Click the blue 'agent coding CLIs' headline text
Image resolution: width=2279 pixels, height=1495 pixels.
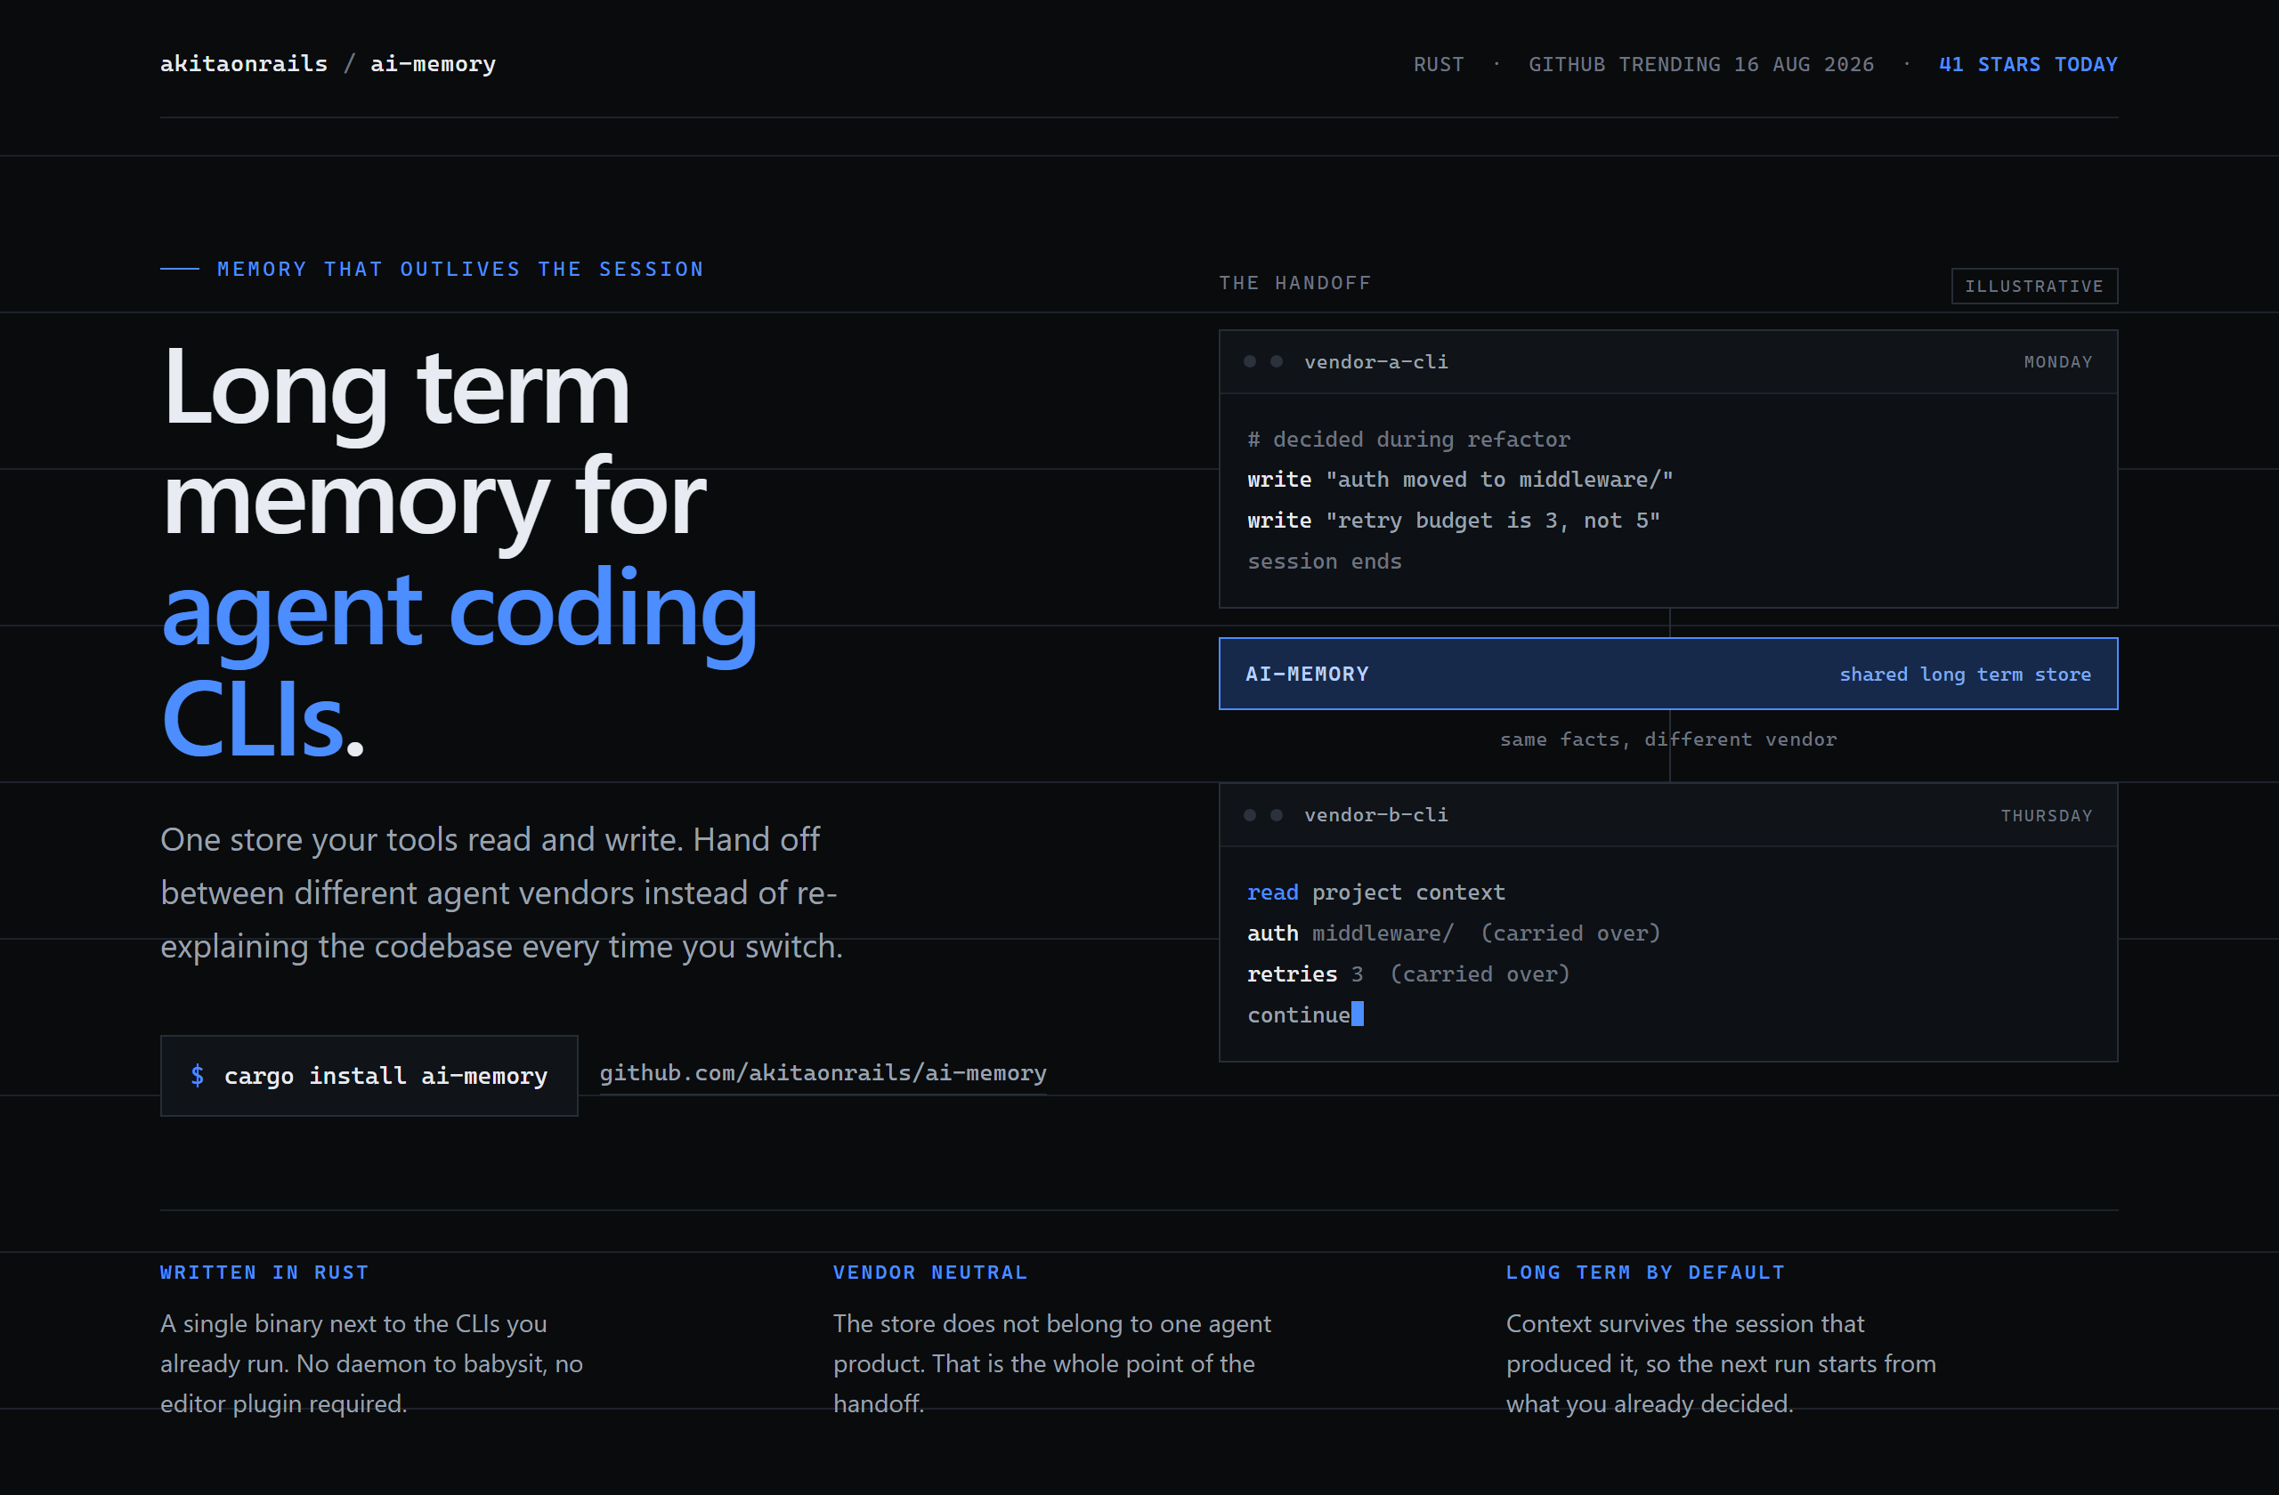pyautogui.click(x=459, y=662)
